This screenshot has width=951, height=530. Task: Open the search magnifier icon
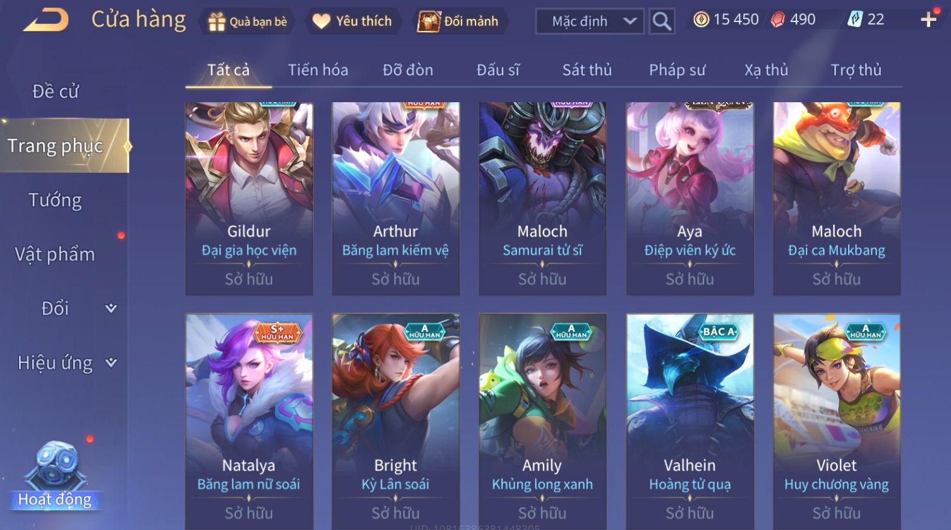662,21
